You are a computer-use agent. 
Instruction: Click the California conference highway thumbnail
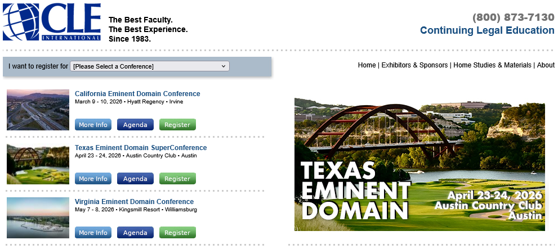[38, 110]
